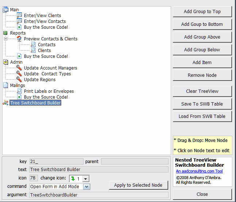
Task: Click the Update Account Managers wrench icon
Action: tap(19, 68)
